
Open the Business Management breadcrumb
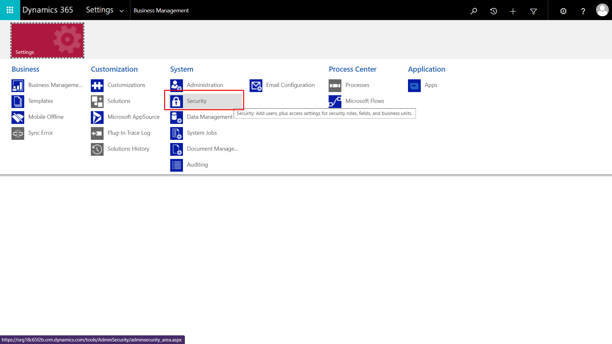pos(161,11)
